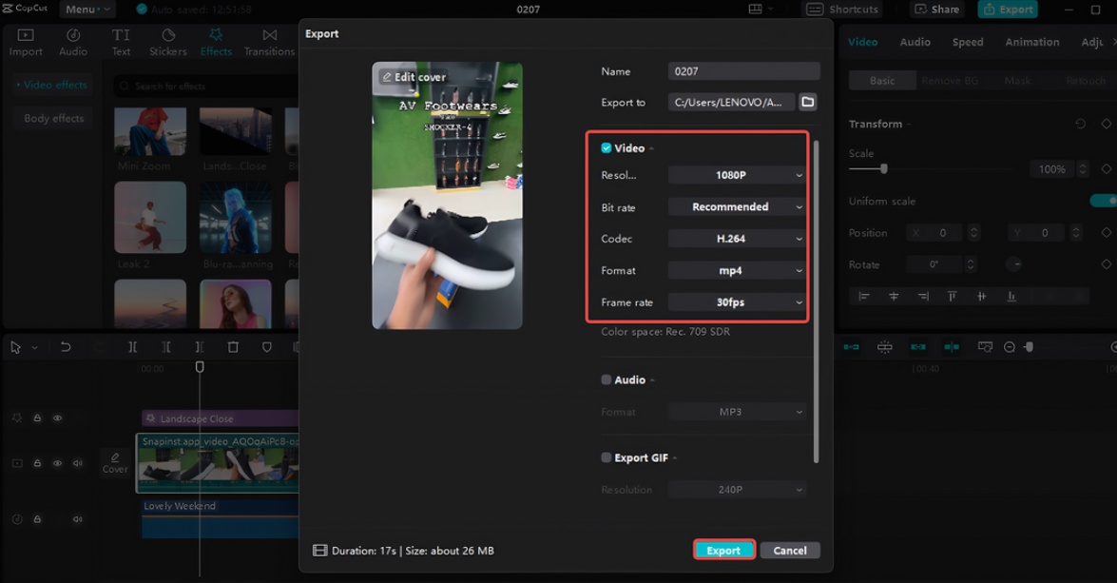Select the pointer selection tool
1117x583 pixels.
coord(15,347)
